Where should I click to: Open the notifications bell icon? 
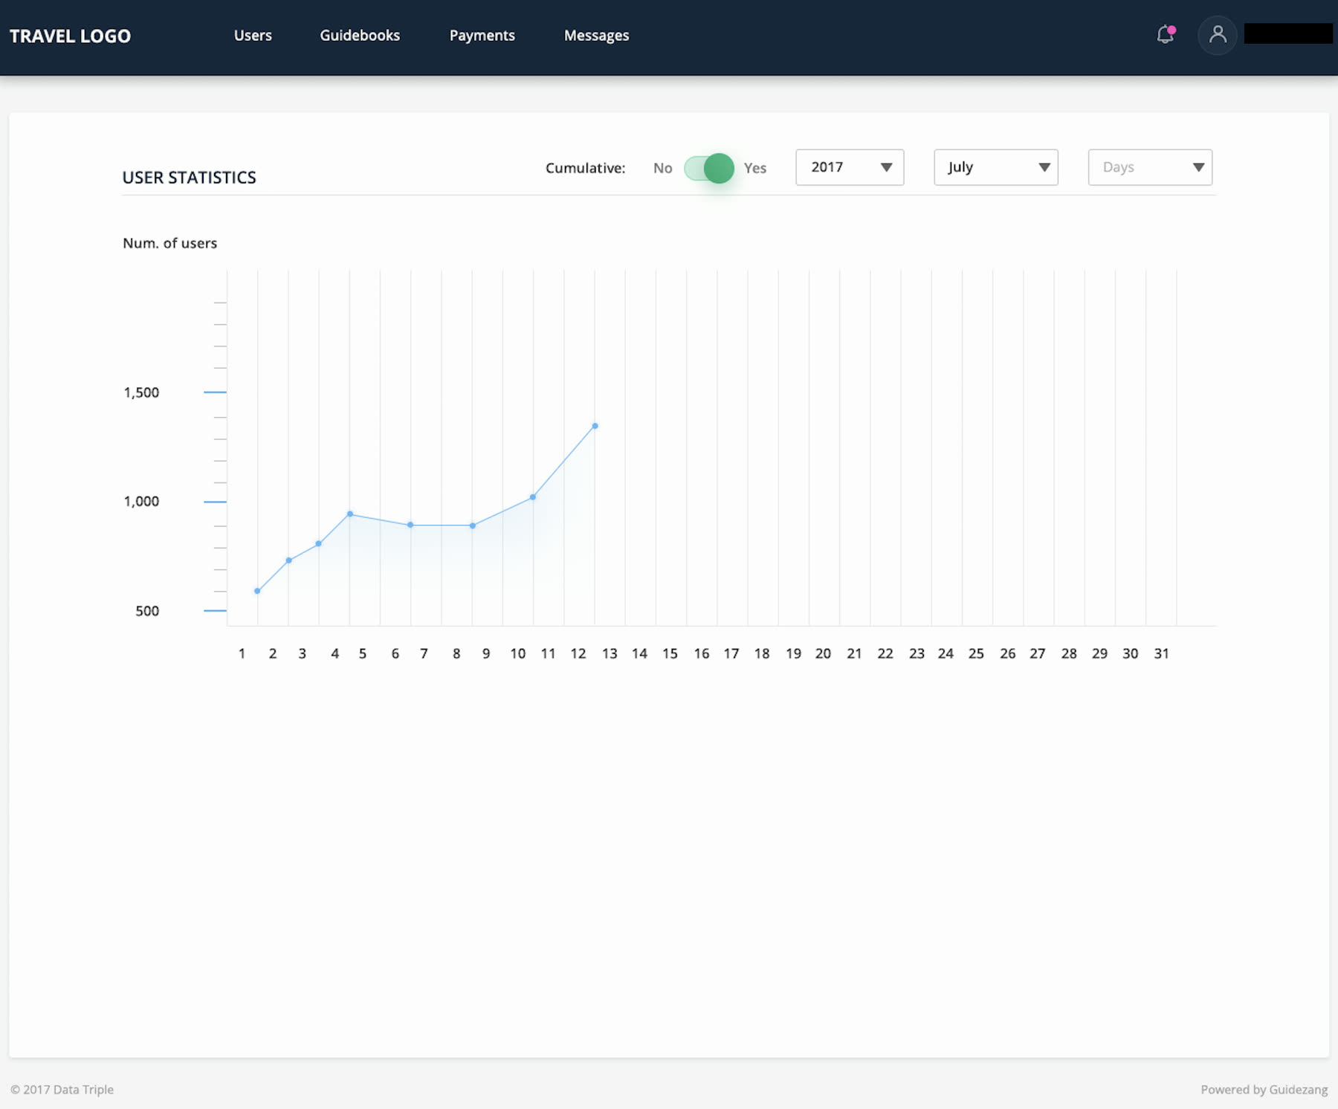point(1165,34)
